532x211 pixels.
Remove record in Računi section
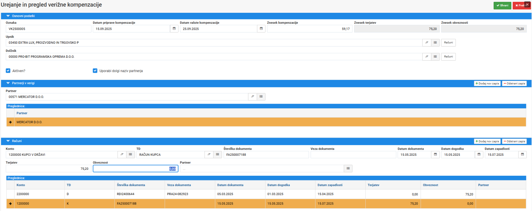515,141
